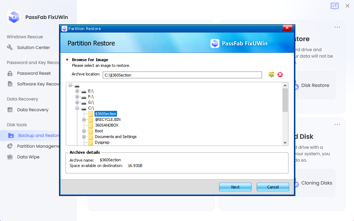The height and width of the screenshot is (221, 354).
Task: Click the browse folder icon for archive location
Action: pyautogui.click(x=271, y=75)
